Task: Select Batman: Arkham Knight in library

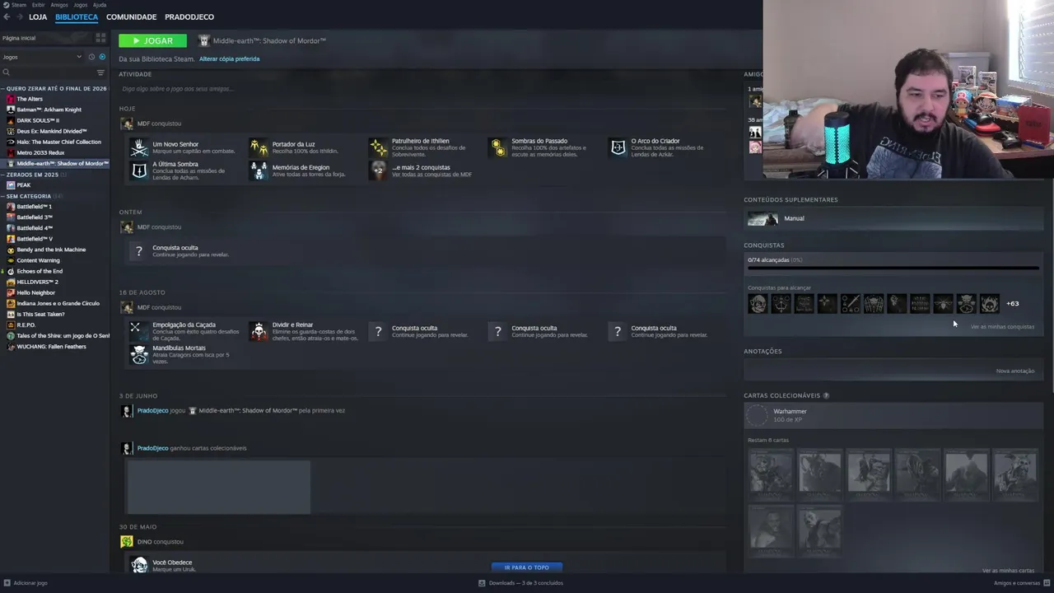Action: click(49, 110)
